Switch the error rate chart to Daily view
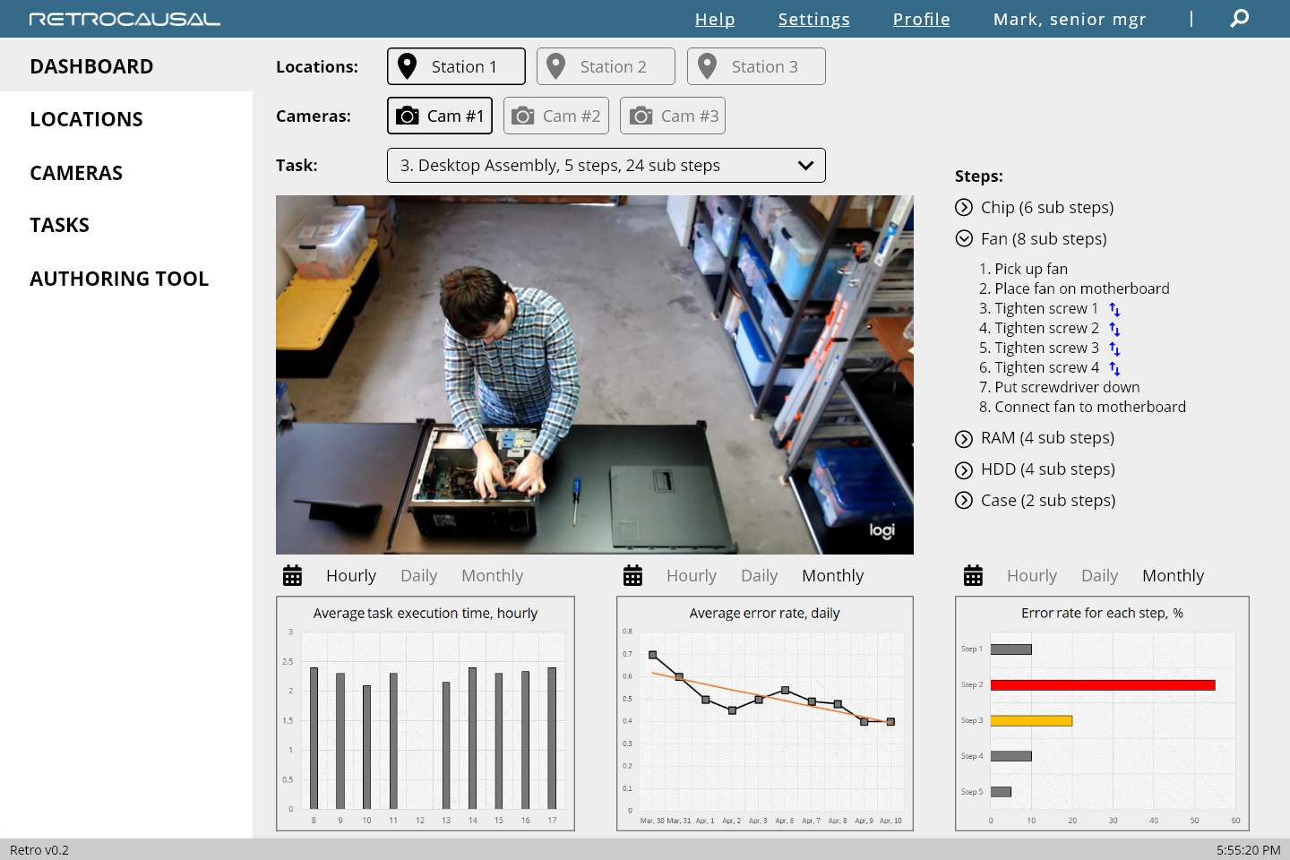Image resolution: width=1290 pixels, height=860 pixels. pos(759,575)
